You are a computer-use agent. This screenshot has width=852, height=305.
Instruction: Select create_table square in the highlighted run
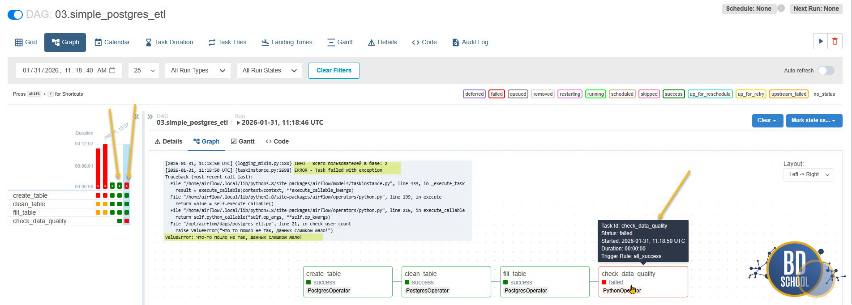pos(127,195)
